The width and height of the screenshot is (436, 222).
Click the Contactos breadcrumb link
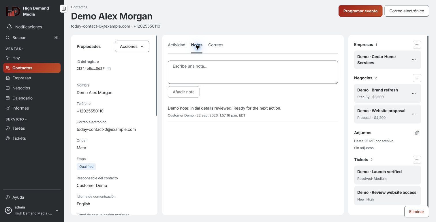pos(79,7)
